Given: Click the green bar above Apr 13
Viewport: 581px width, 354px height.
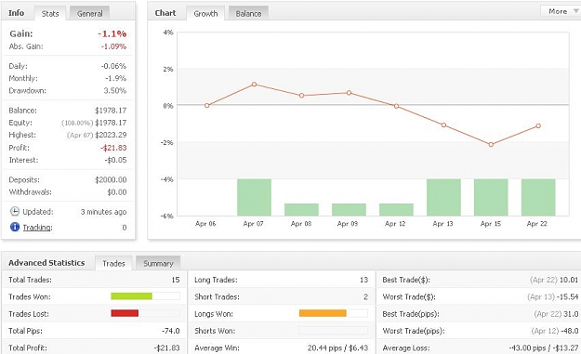Looking at the screenshot, I should [x=444, y=197].
